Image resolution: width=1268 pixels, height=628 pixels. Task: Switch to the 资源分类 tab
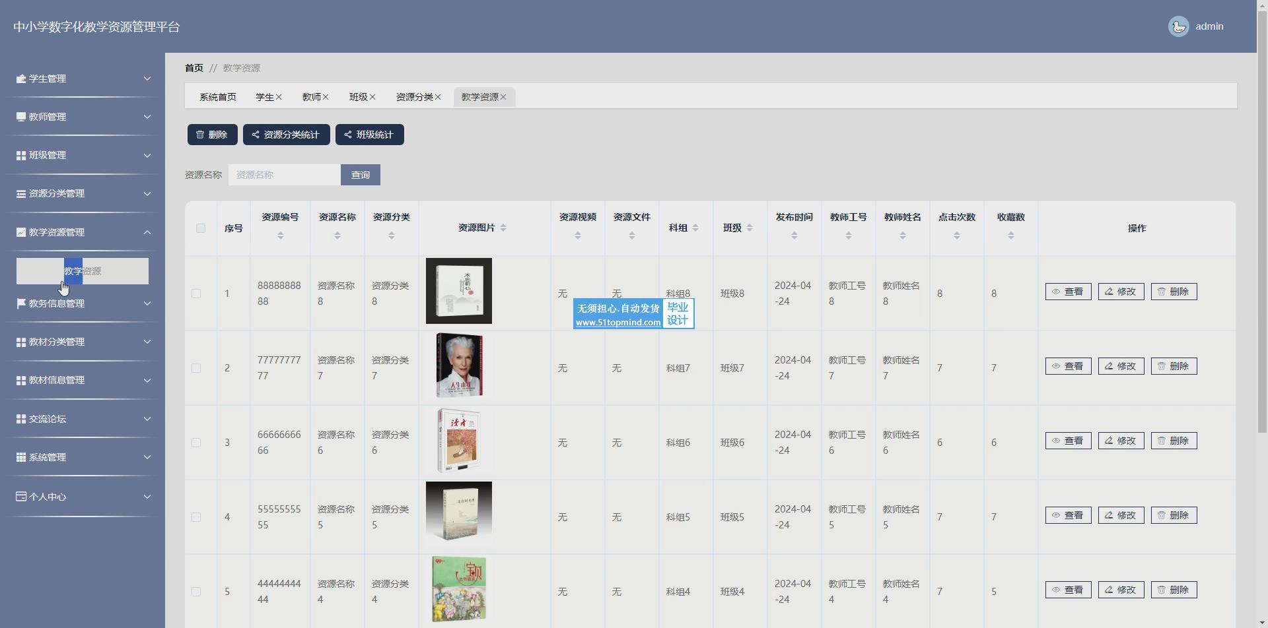(x=415, y=97)
